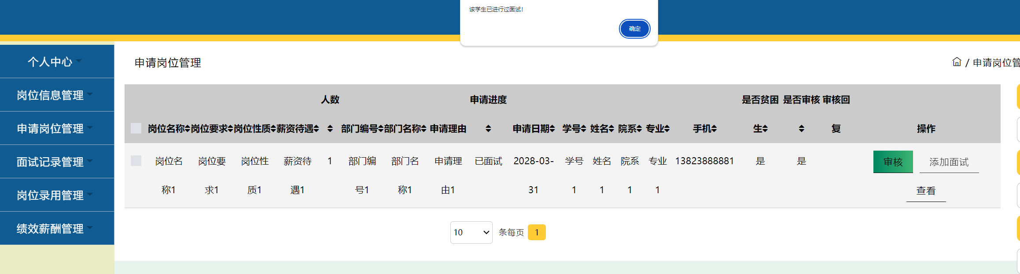Open the 个人中心 sidebar menu
Viewport: 1020px width, 274px height.
coord(57,61)
